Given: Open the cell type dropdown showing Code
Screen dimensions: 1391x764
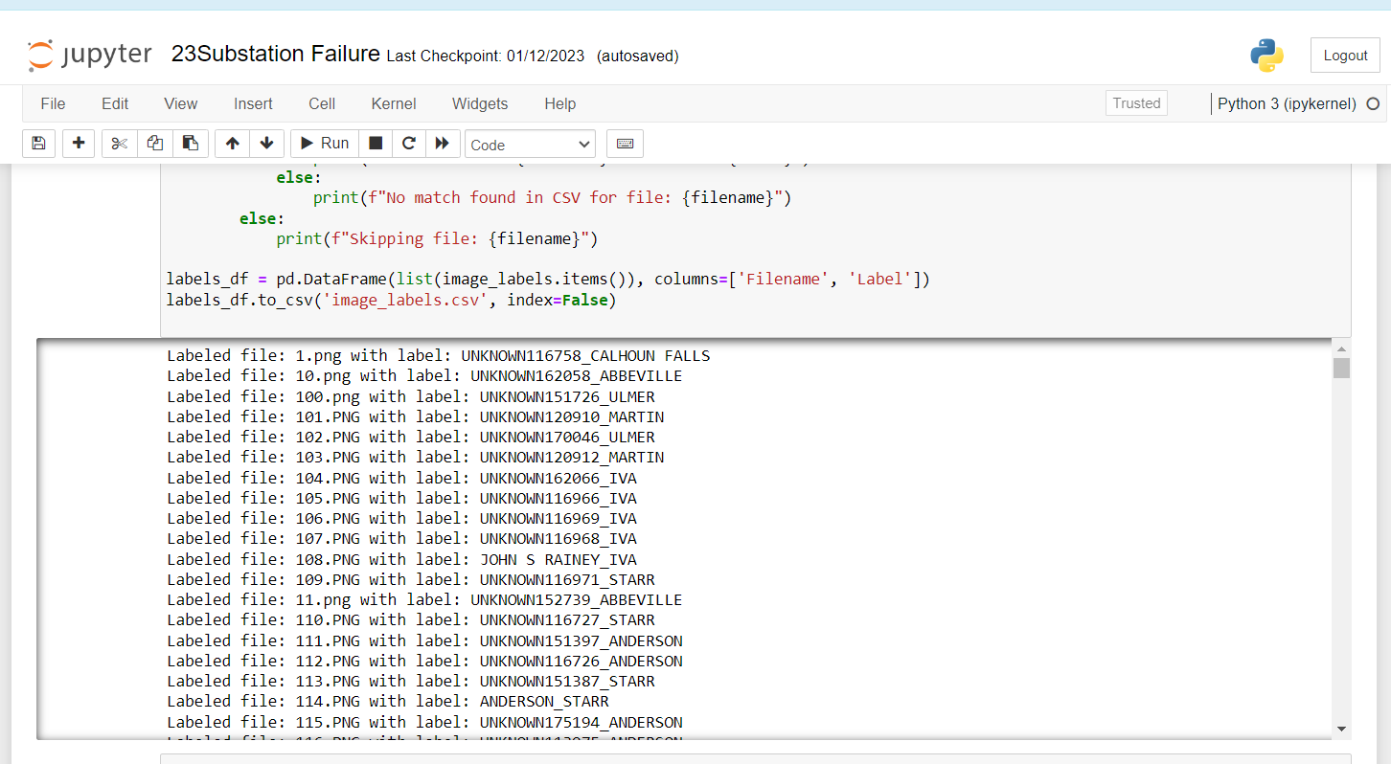Looking at the screenshot, I should click(530, 144).
